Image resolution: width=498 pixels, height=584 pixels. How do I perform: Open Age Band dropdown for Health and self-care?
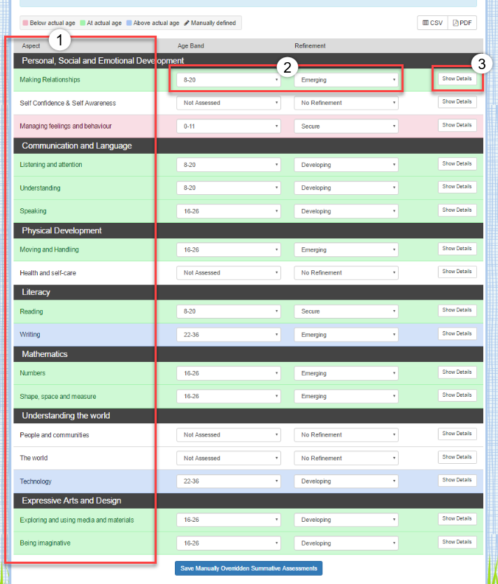click(229, 272)
